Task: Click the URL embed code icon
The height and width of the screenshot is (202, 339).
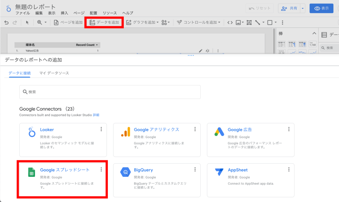Action: [x=230, y=23]
